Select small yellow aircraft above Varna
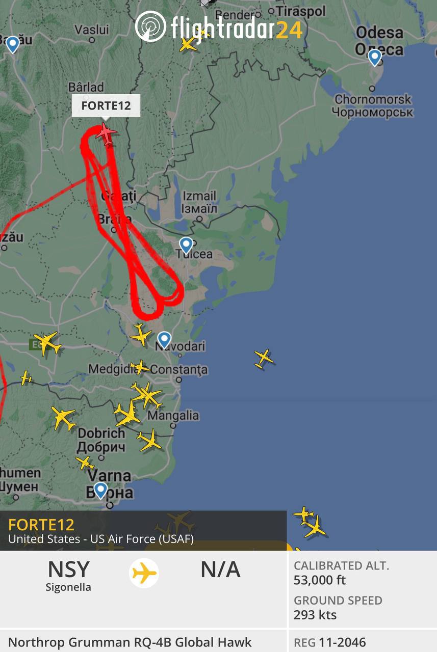437x652 pixels. (x=85, y=463)
